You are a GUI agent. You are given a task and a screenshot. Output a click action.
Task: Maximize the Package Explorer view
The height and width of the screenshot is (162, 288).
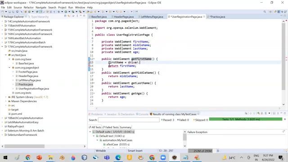(84, 16)
